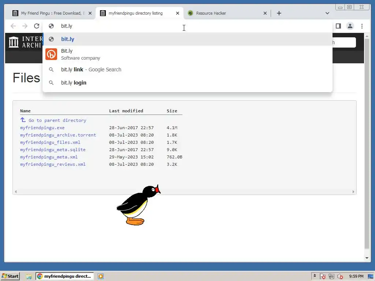Choose the highlighted bit.ly URL suggestion
Screen dimensions: 375x281
point(187,39)
